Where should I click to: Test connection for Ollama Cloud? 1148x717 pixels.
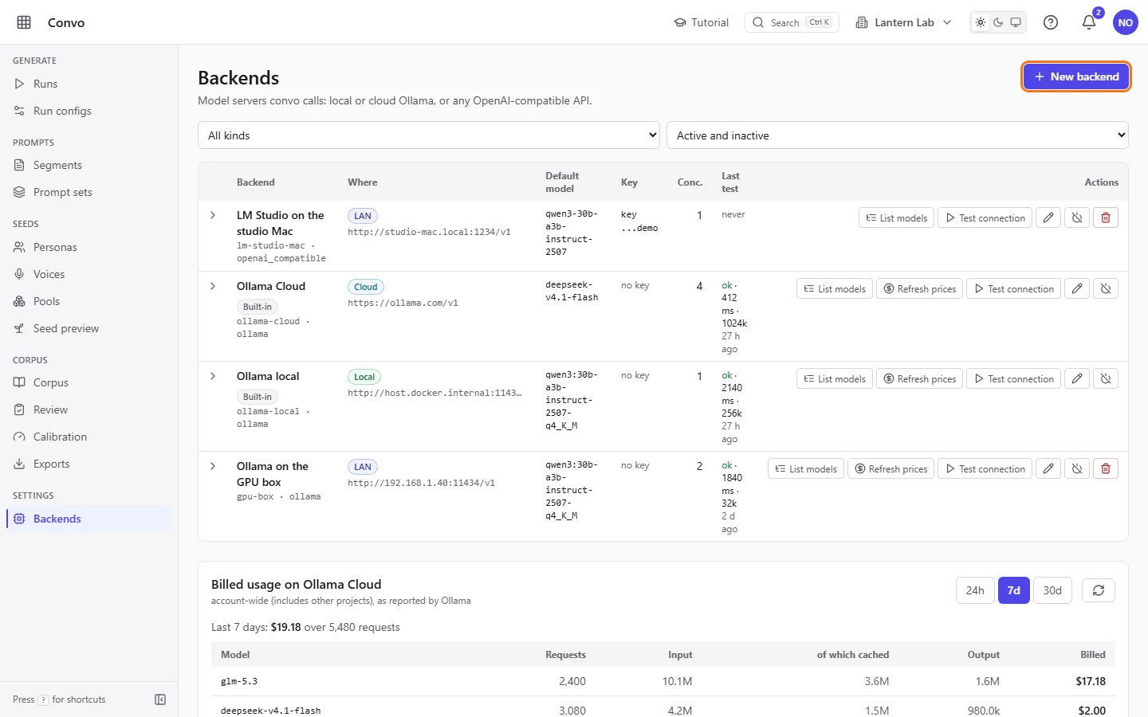point(1013,288)
